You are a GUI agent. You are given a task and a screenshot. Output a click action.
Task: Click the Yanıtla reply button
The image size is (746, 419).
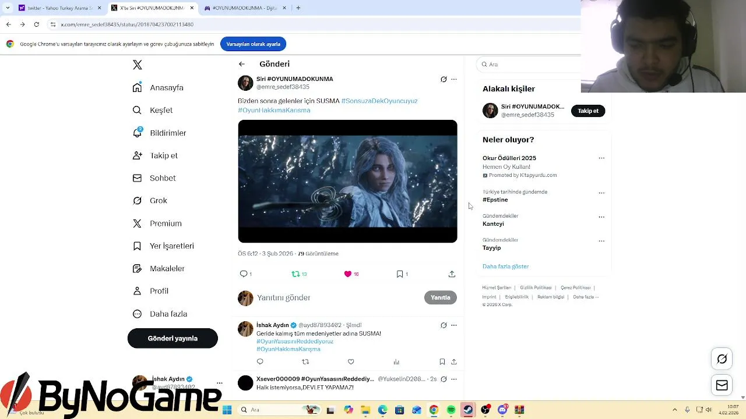pyautogui.click(x=440, y=297)
